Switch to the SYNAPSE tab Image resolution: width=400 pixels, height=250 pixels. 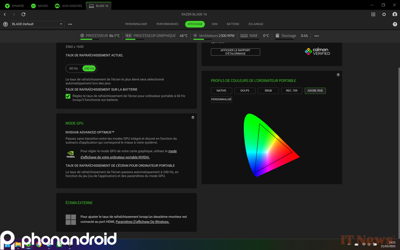click(14, 6)
